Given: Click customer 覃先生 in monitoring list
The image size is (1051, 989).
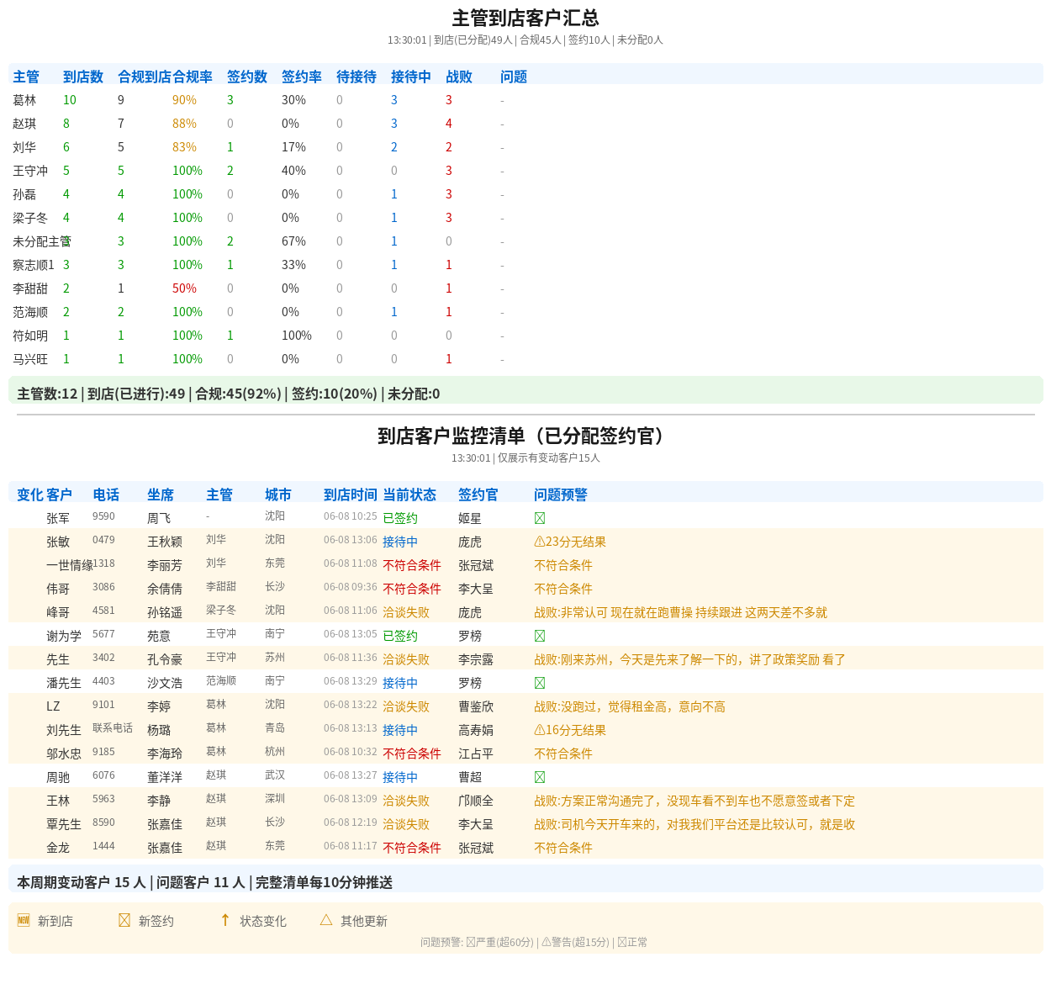Looking at the screenshot, I should point(64,824).
